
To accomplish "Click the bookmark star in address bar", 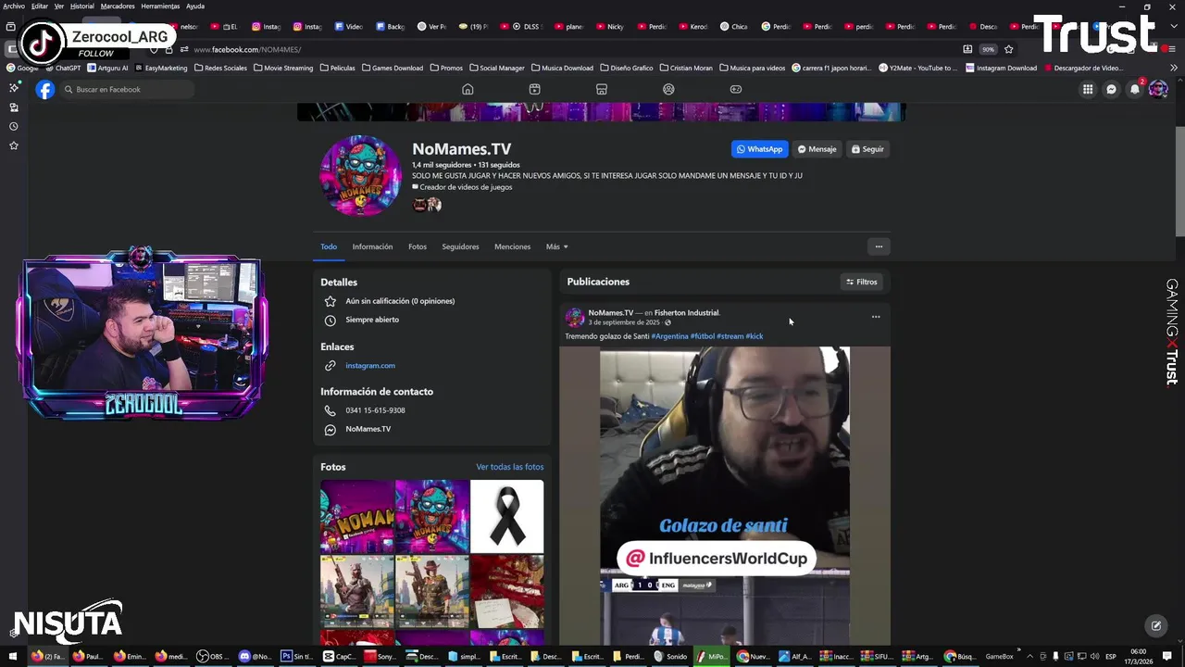I will (1009, 49).
